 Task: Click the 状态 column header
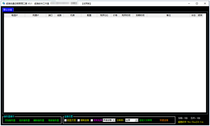(194, 15)
